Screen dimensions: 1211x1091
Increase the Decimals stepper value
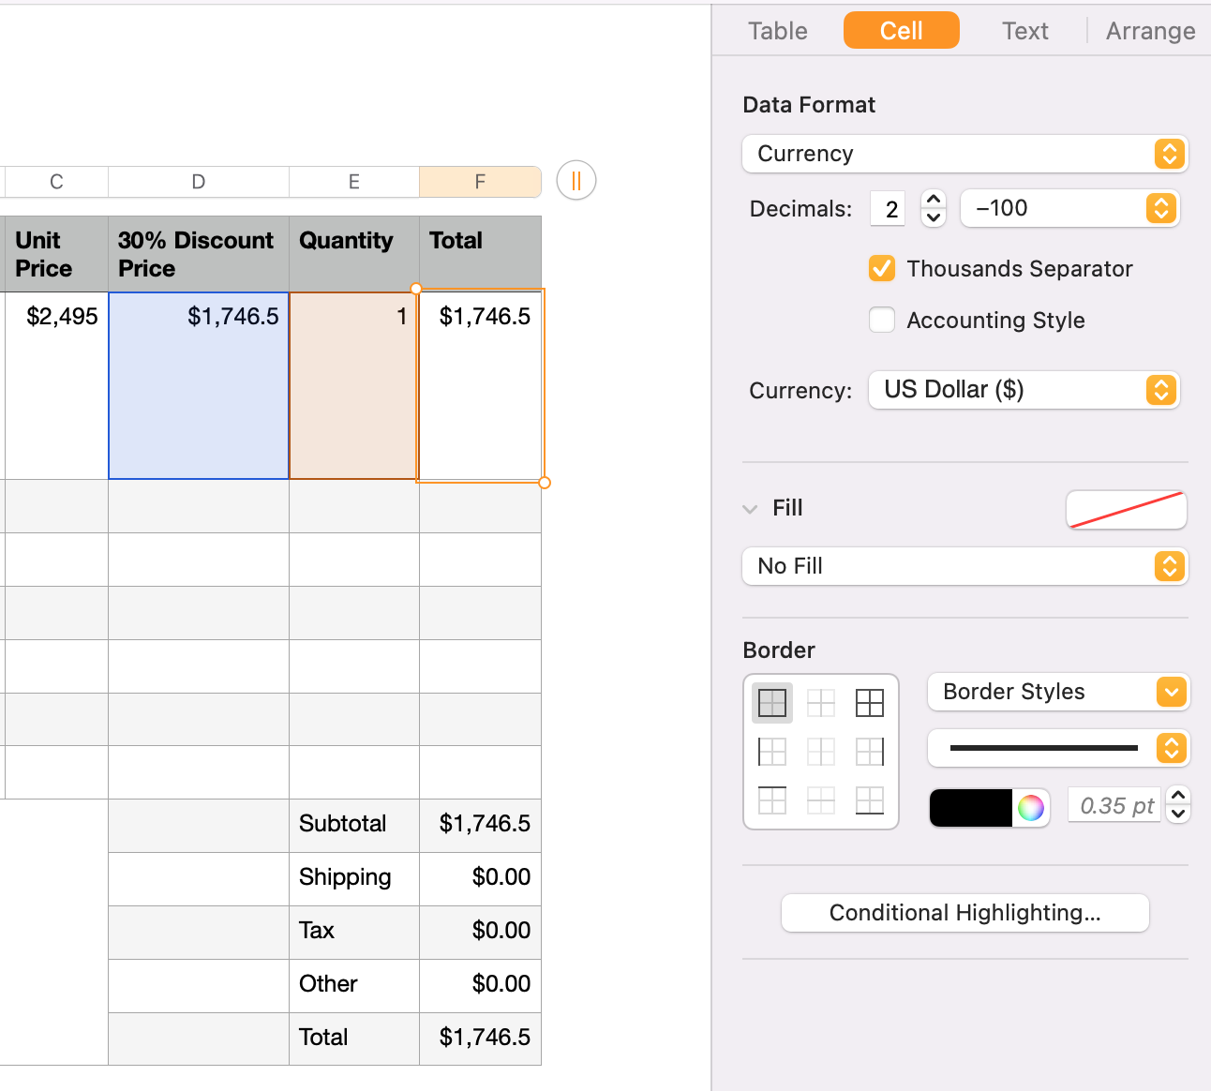(934, 199)
